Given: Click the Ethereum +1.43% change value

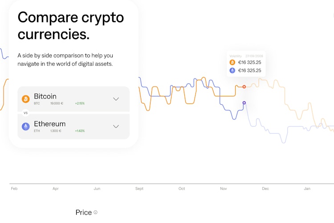Looking at the screenshot, I should coord(80,131).
